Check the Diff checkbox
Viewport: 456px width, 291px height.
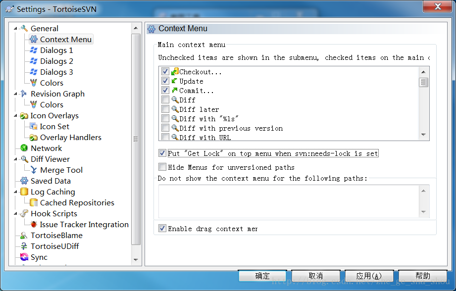165,99
